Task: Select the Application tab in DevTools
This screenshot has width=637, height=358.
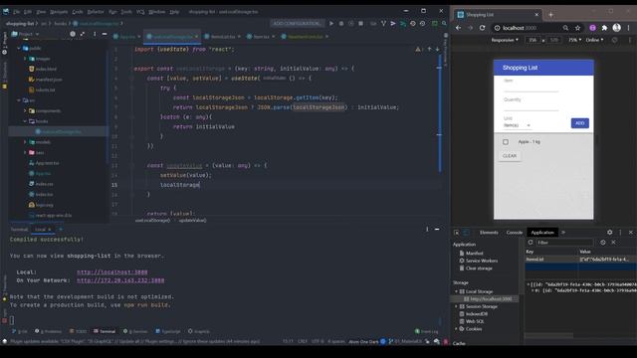Action: coord(542,233)
